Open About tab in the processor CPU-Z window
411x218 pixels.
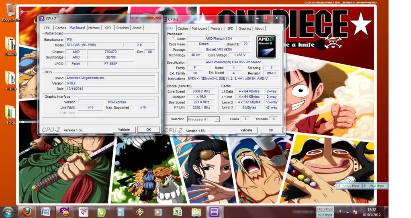259,28
